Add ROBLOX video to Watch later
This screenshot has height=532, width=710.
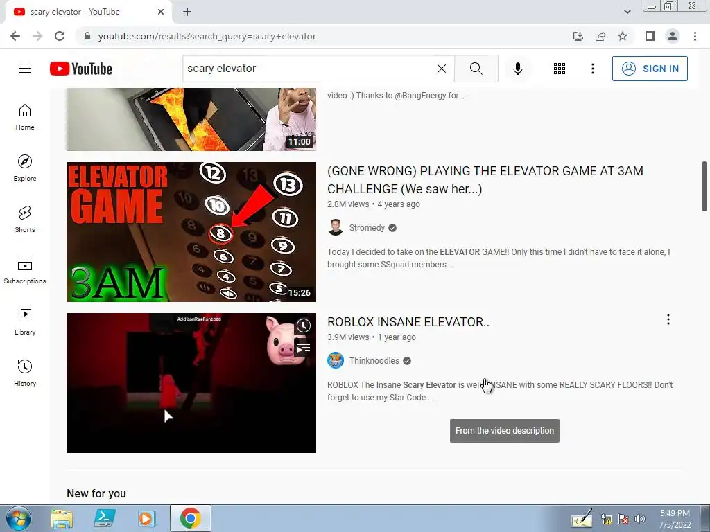point(304,326)
